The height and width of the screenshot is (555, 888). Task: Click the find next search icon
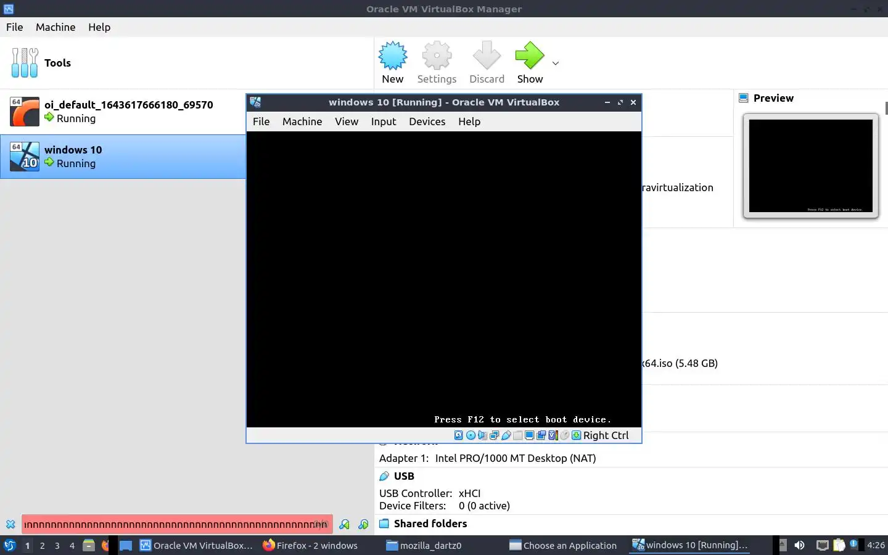tap(363, 524)
